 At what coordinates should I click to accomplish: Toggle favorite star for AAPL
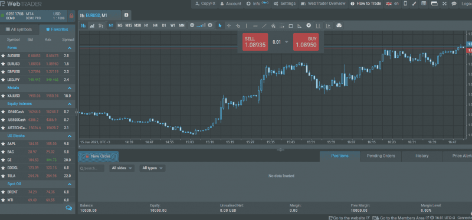[3, 144]
